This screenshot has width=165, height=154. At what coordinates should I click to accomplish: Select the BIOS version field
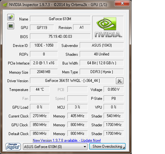[x=60, y=37]
